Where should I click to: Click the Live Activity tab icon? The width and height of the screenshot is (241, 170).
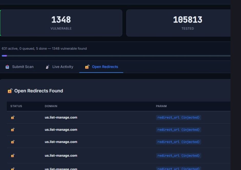point(47,67)
